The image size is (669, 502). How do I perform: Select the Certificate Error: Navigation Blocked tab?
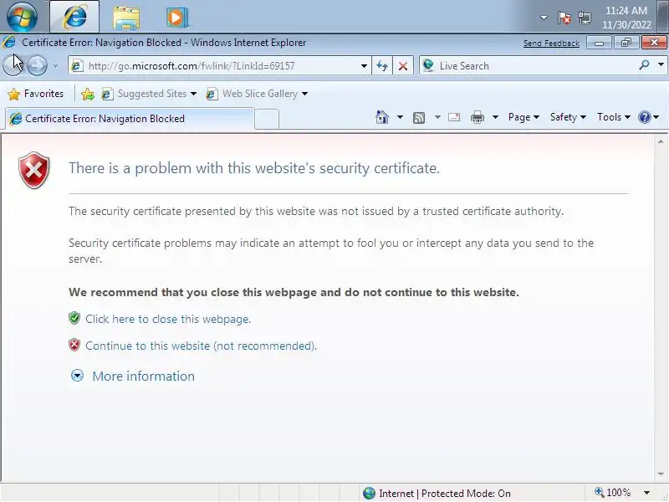[x=130, y=119]
